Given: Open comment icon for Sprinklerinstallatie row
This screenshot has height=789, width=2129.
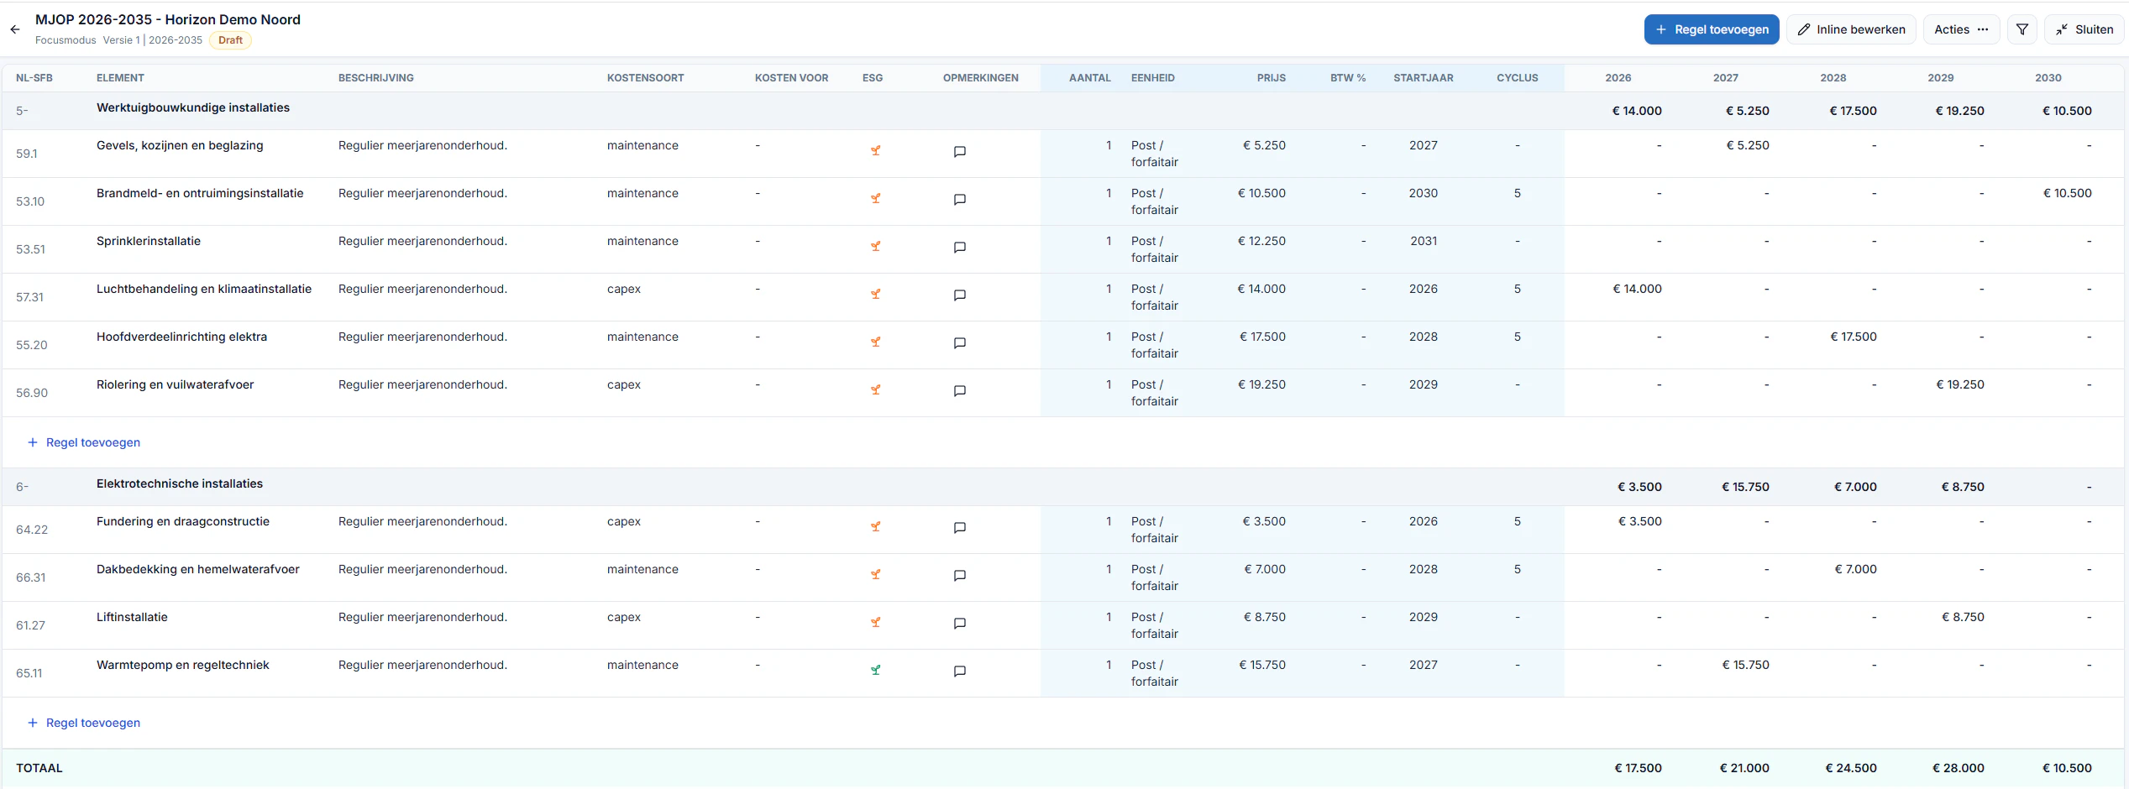Looking at the screenshot, I should click(x=959, y=248).
